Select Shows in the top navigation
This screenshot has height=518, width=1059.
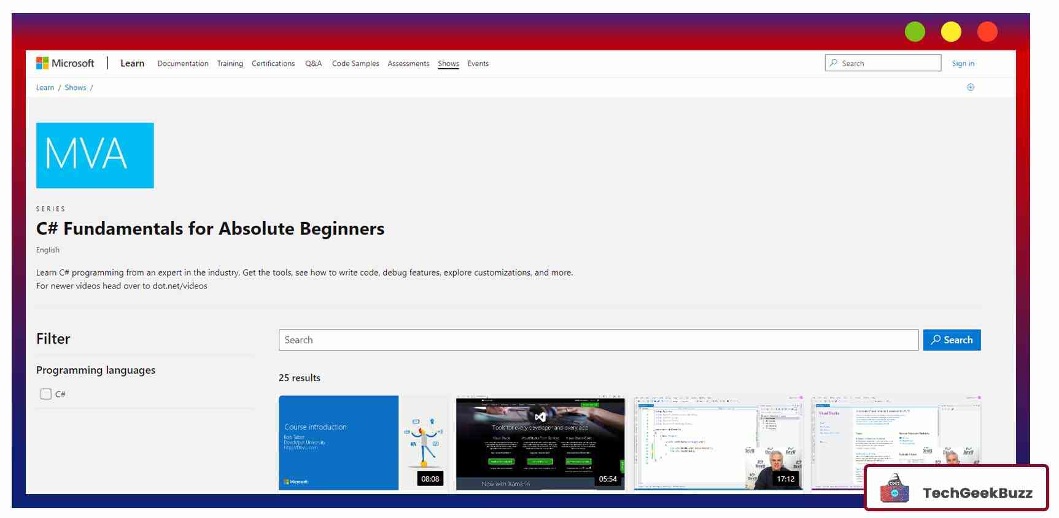[448, 63]
